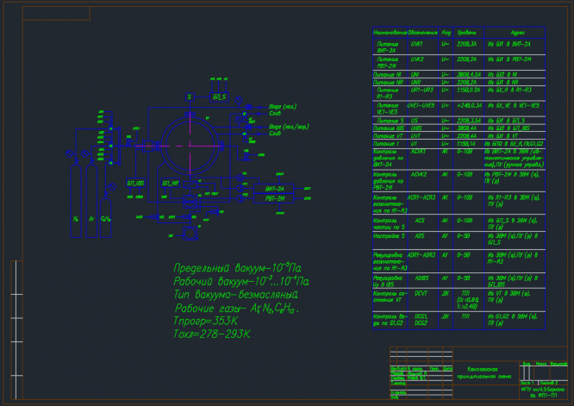Select the РВТ-2М block
Viewport: 574px width, 406px height.
tap(274, 198)
